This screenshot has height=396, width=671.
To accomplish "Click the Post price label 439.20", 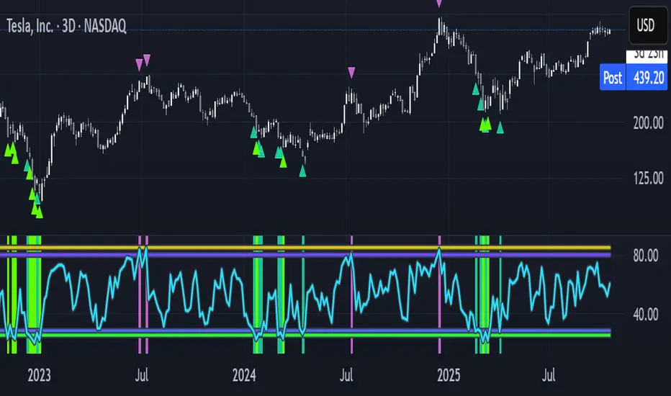I will tap(634, 78).
